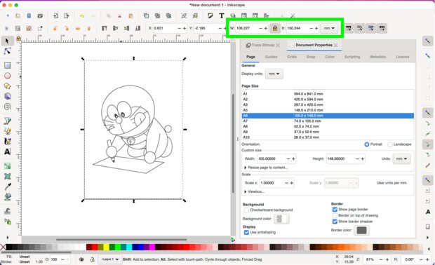435x265 pixels.
Task: Open Text and Font dialog (T icon)
Action: (x=222, y=16)
